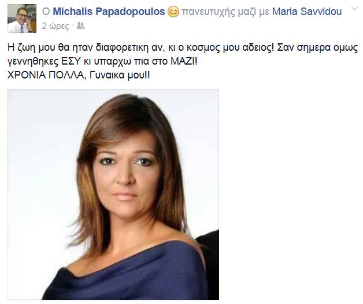The image size is (363, 304).
Task: Click the word "ΜΑΖΙ!" in the post
Action: [184, 61]
